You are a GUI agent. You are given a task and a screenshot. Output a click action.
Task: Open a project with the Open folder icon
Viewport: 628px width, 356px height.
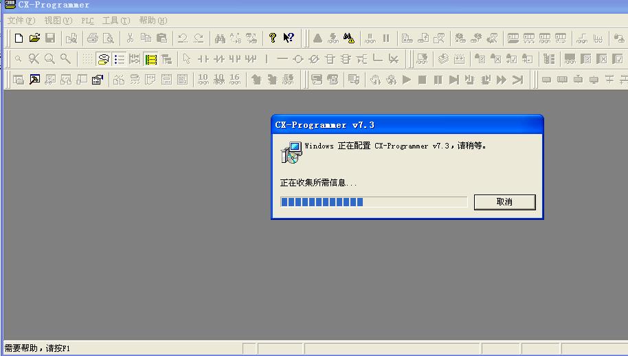(x=34, y=38)
